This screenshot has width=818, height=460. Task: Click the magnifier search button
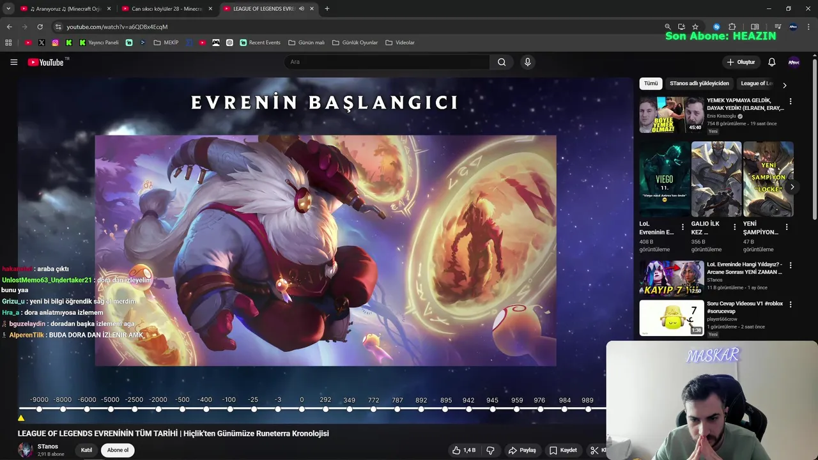click(502, 62)
